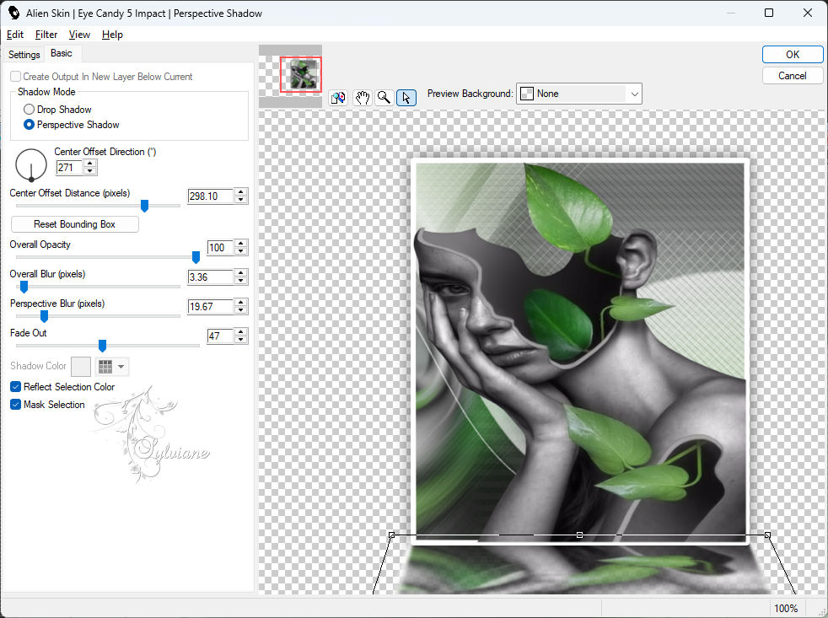Screen dimensions: 828x618
Task: Click the Perspective Blur value field
Action: point(210,307)
